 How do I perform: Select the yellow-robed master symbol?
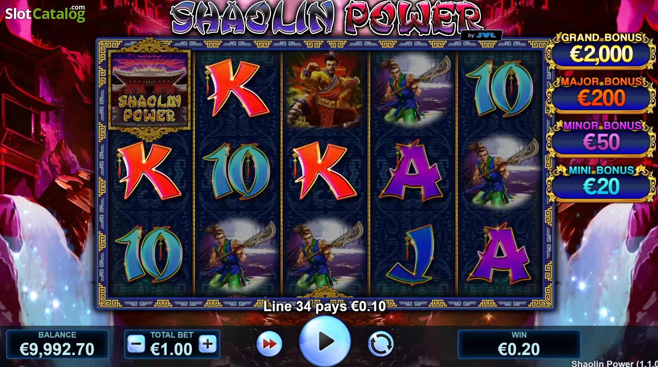[325, 90]
